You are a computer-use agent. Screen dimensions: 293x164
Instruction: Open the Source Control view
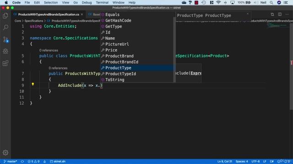5,40
